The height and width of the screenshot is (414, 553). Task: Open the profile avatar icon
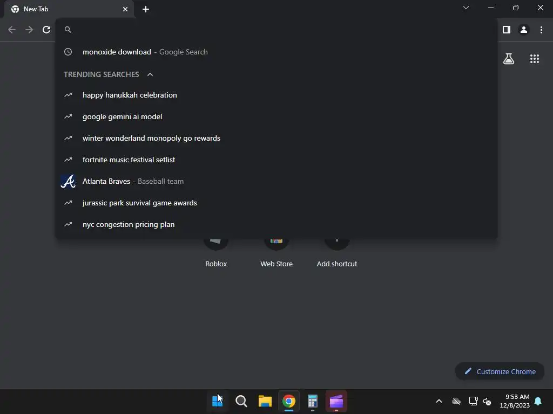point(524,30)
